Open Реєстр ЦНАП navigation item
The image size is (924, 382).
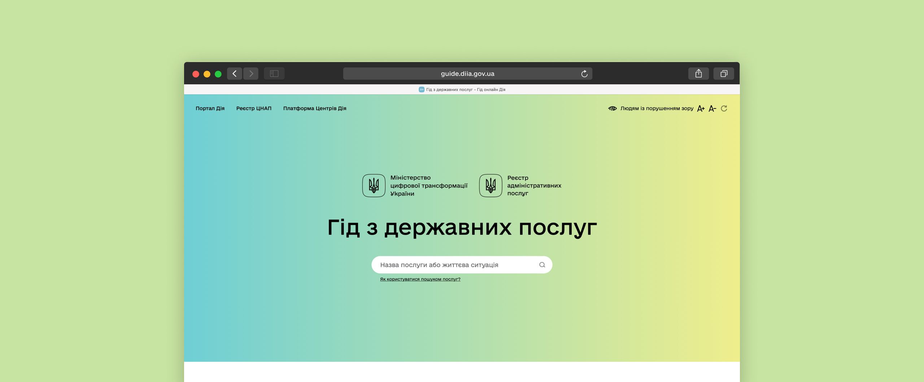click(x=254, y=108)
